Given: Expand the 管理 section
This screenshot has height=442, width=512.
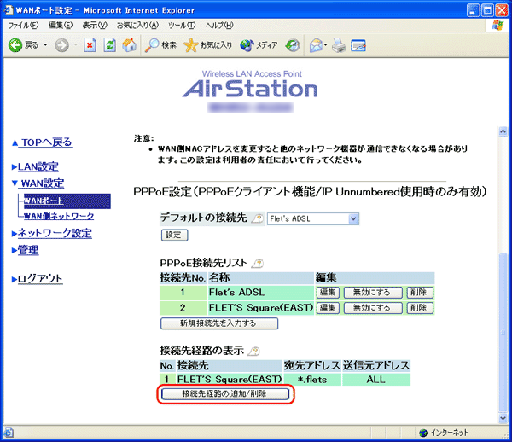Looking at the screenshot, I should click(x=15, y=250).
